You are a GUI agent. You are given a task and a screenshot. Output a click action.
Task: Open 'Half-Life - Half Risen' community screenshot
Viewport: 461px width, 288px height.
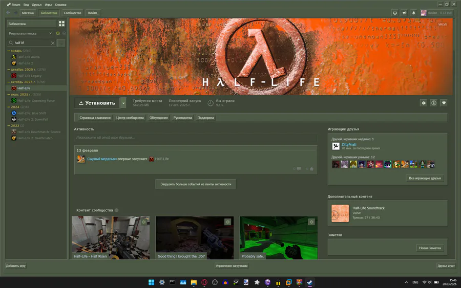pos(111,237)
